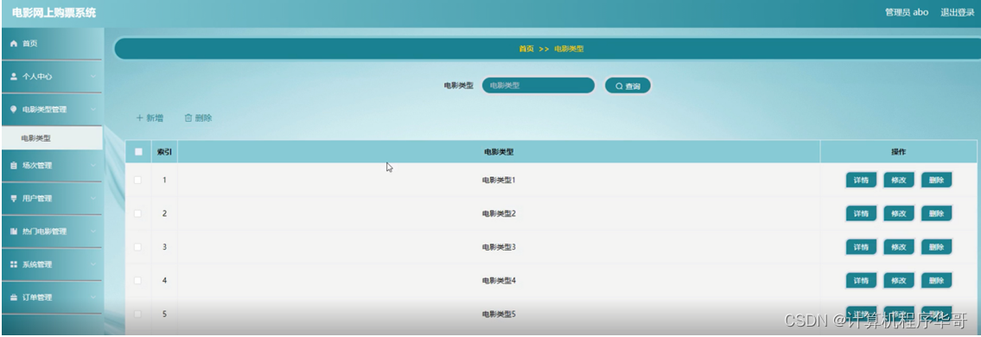Screen dimensions: 981x337
Task: Click 修改 for row 电影类型1
Action: point(898,180)
